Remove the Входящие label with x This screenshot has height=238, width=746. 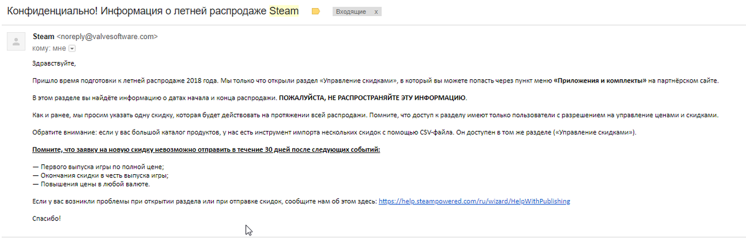click(x=376, y=11)
